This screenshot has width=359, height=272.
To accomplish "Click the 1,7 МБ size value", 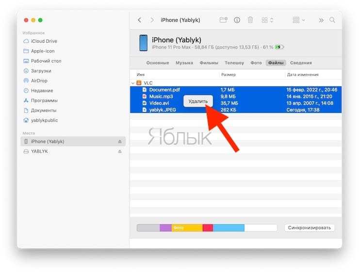I will (x=228, y=90).
